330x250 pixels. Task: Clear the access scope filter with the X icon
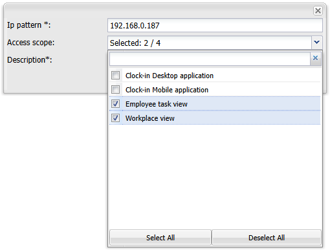click(x=315, y=58)
